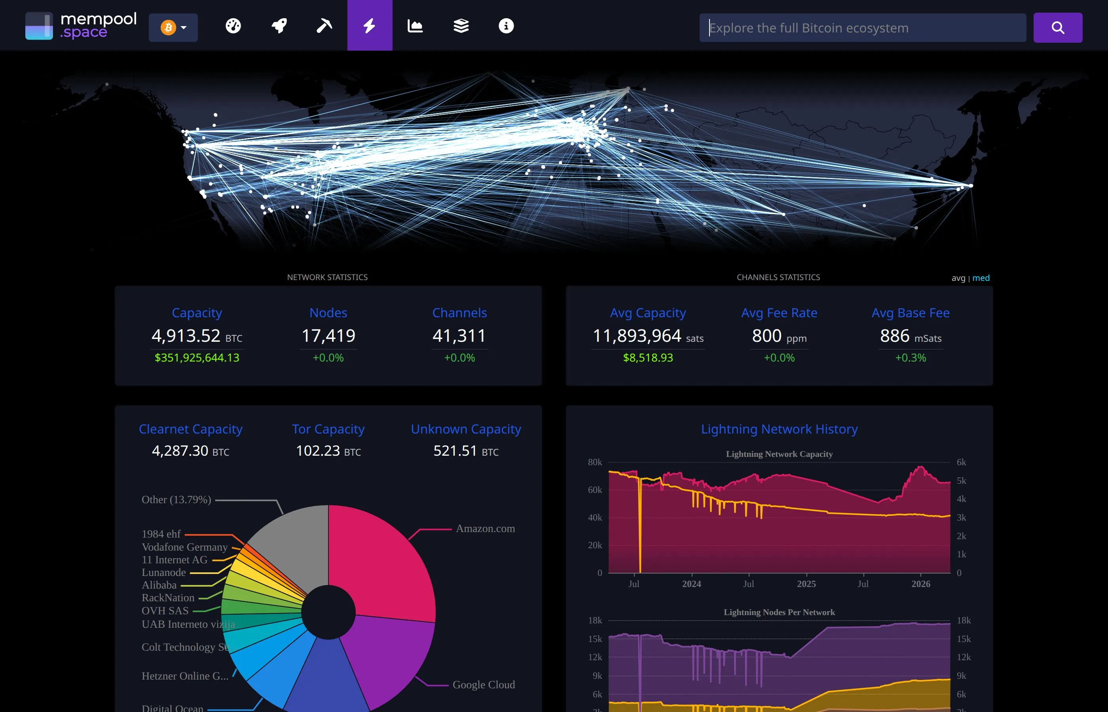Open the Nodes statistics link

[x=328, y=313]
